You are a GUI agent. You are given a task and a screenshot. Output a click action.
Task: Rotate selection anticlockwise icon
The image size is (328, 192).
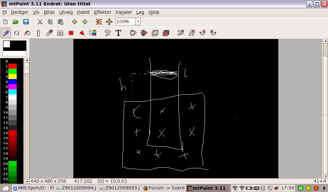click(x=213, y=33)
